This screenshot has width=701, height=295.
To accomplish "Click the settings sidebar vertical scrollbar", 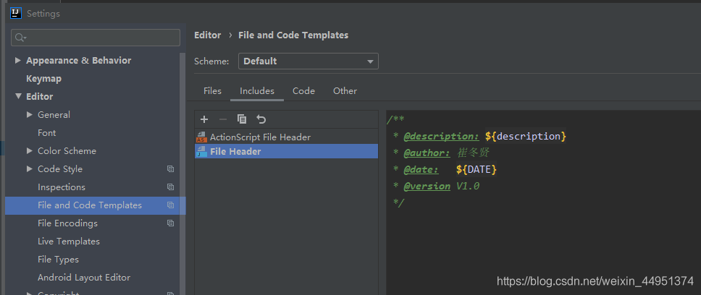I will pos(182,174).
